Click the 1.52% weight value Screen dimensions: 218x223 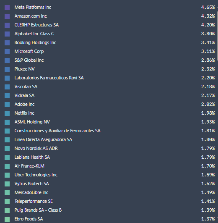208,184
